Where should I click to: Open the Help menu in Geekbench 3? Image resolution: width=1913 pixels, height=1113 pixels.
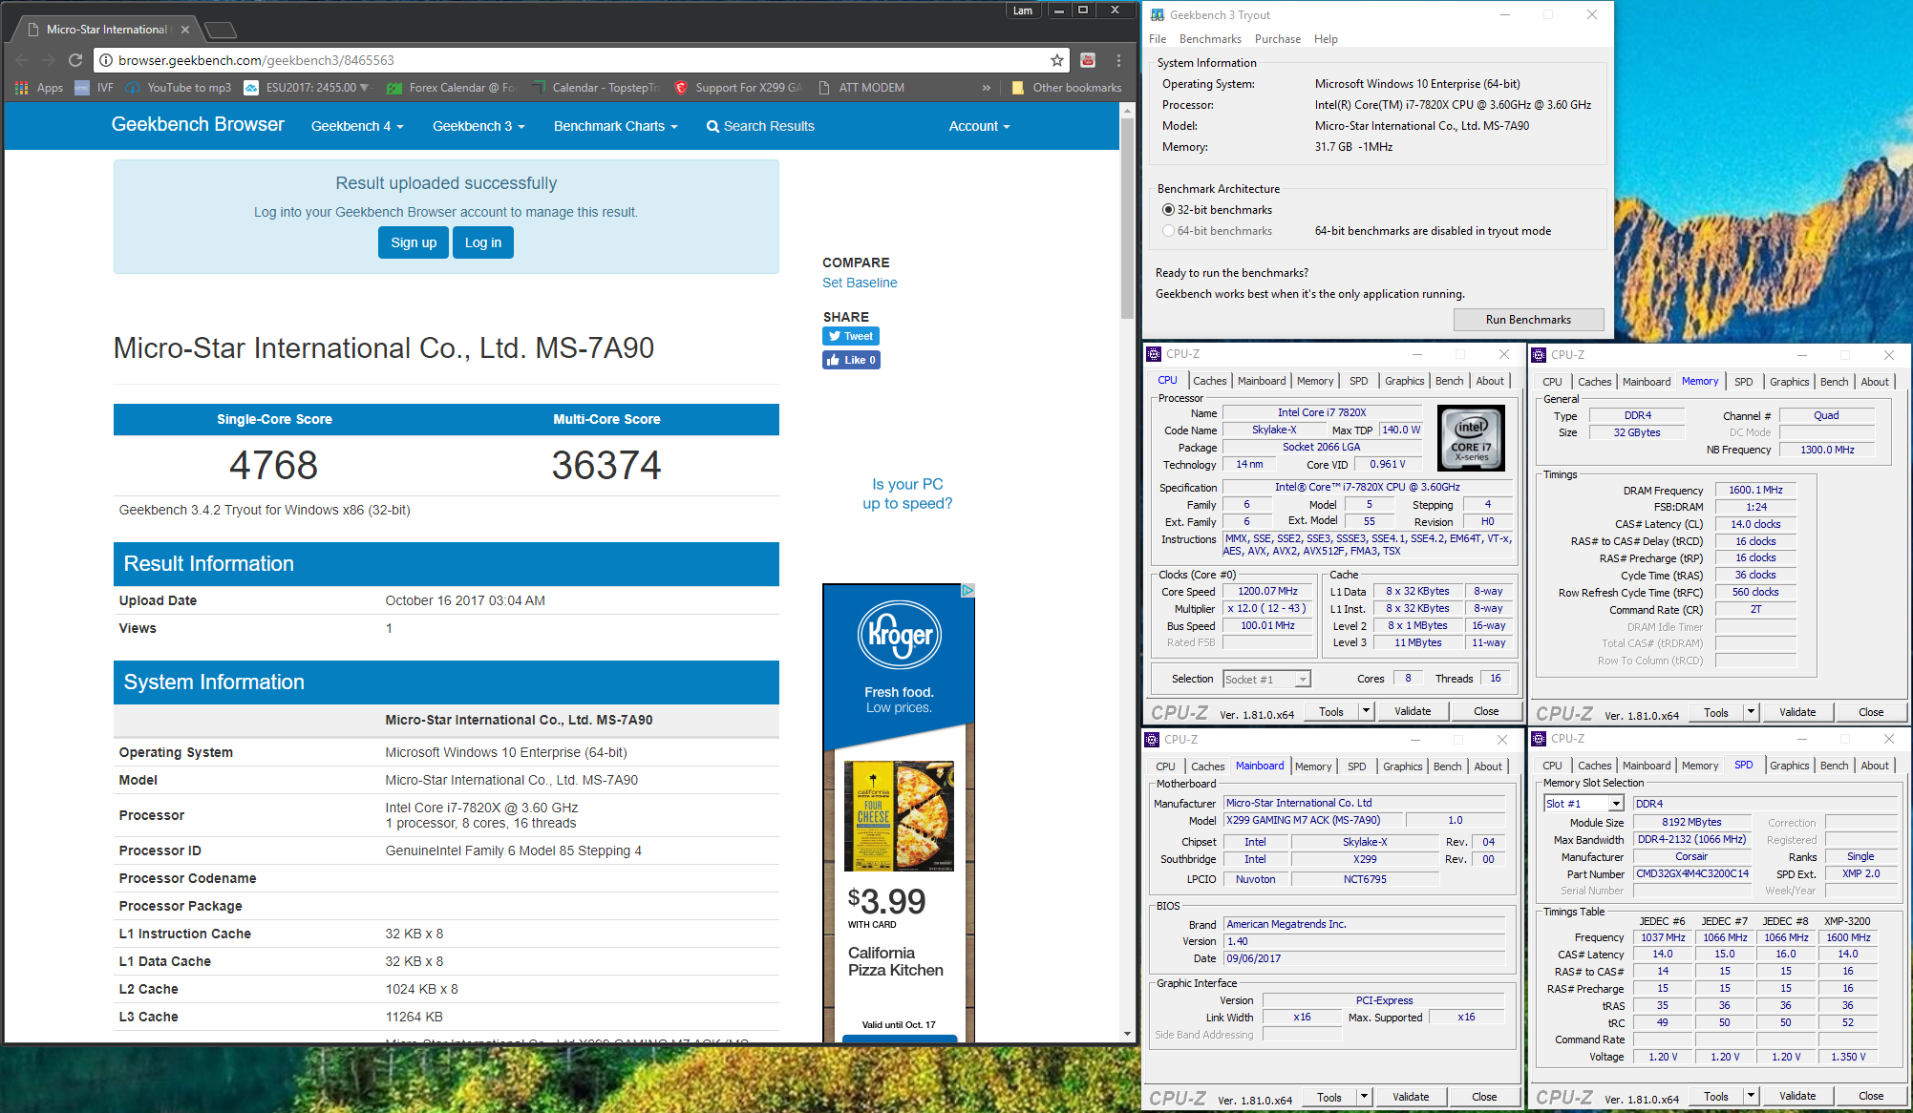point(1326,39)
